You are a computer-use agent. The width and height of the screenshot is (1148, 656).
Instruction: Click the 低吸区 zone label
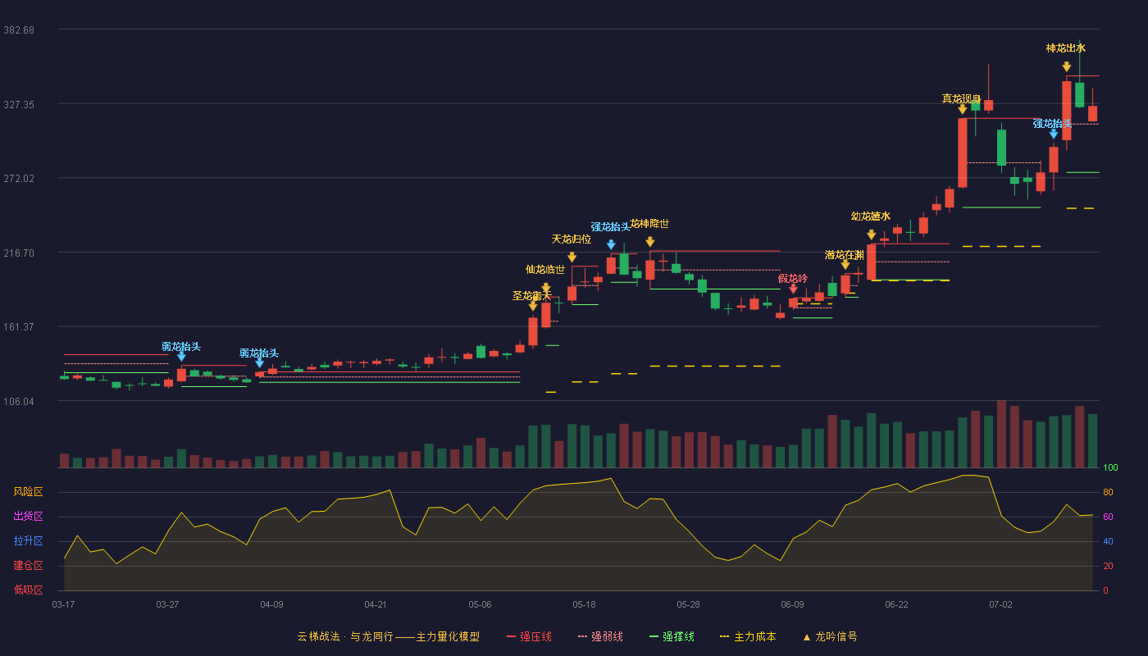click(28, 590)
